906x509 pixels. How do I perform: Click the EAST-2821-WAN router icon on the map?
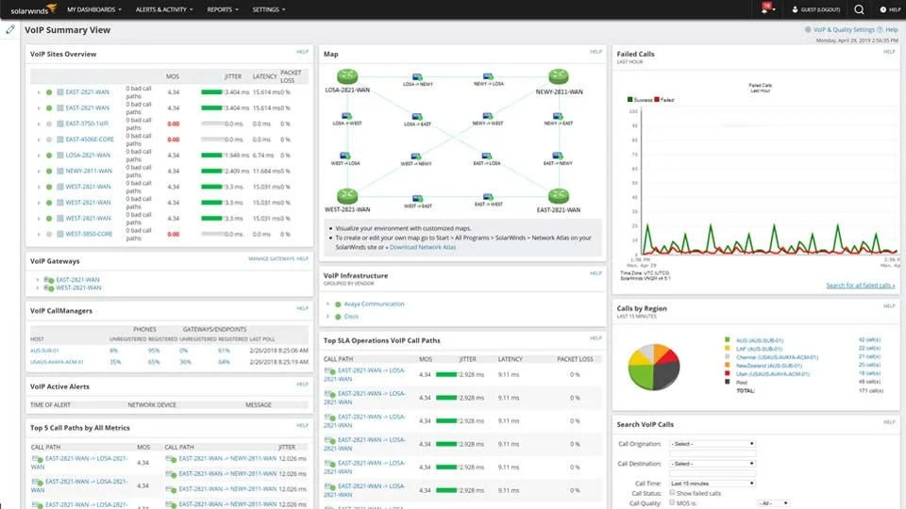point(556,195)
